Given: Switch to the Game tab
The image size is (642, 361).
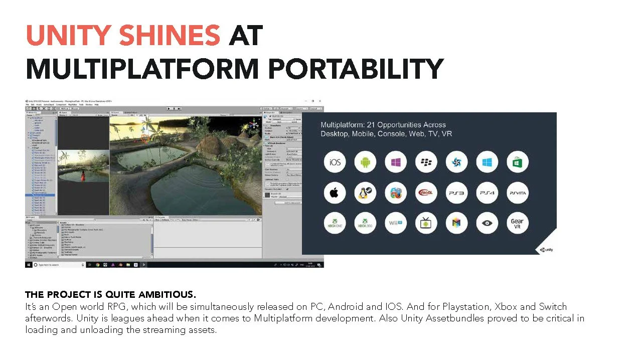Looking at the screenshot, I should tap(64, 112).
